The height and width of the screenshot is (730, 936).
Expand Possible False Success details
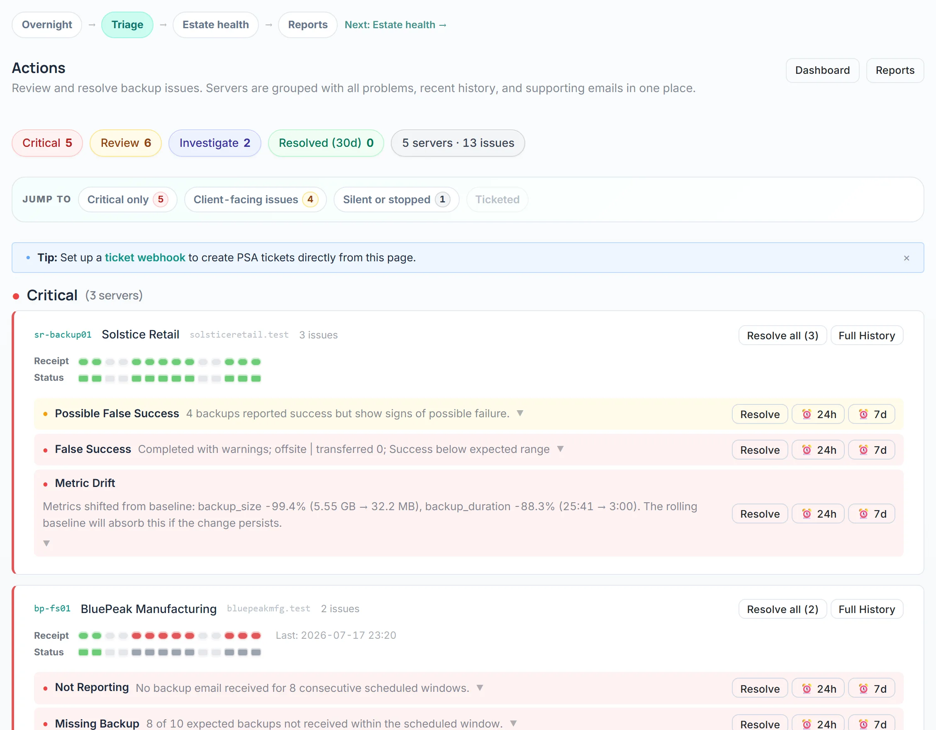[520, 414]
